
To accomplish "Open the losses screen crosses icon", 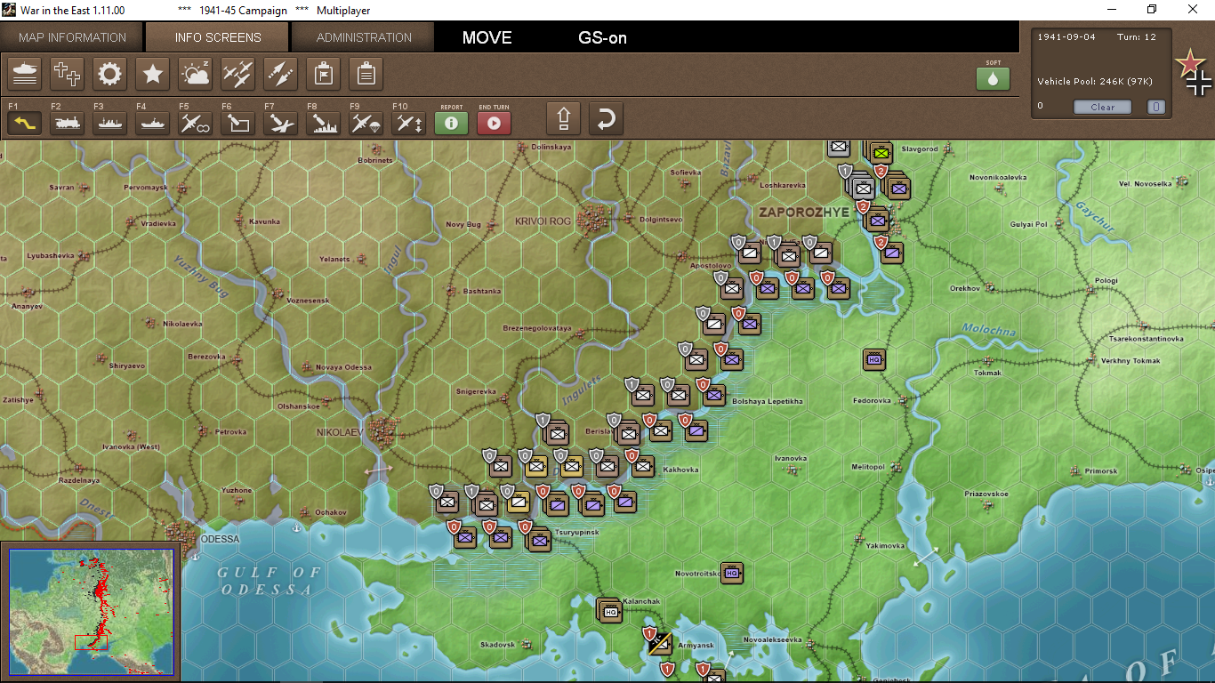I will click(67, 74).
